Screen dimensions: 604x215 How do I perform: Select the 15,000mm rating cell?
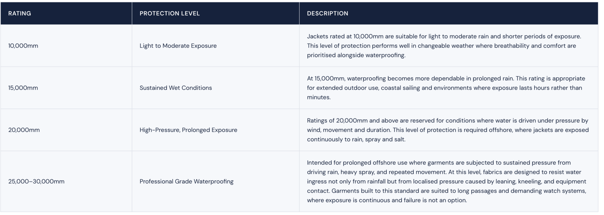point(66,88)
